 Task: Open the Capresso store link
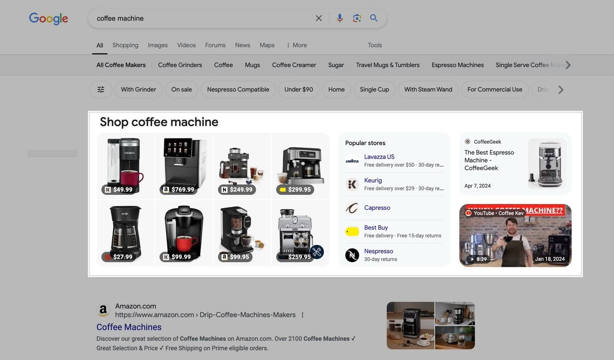click(x=377, y=208)
